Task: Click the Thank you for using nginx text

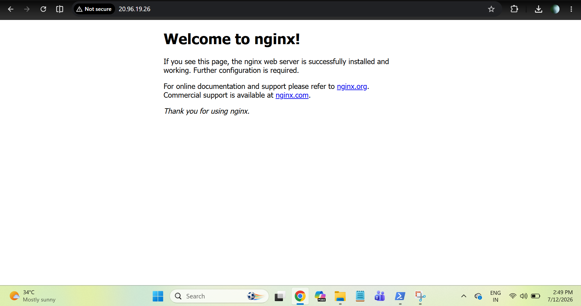Action: pyautogui.click(x=207, y=111)
